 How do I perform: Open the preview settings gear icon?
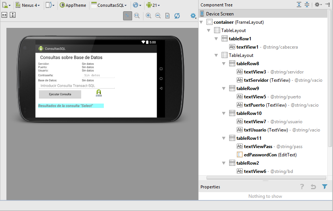pos(193,16)
